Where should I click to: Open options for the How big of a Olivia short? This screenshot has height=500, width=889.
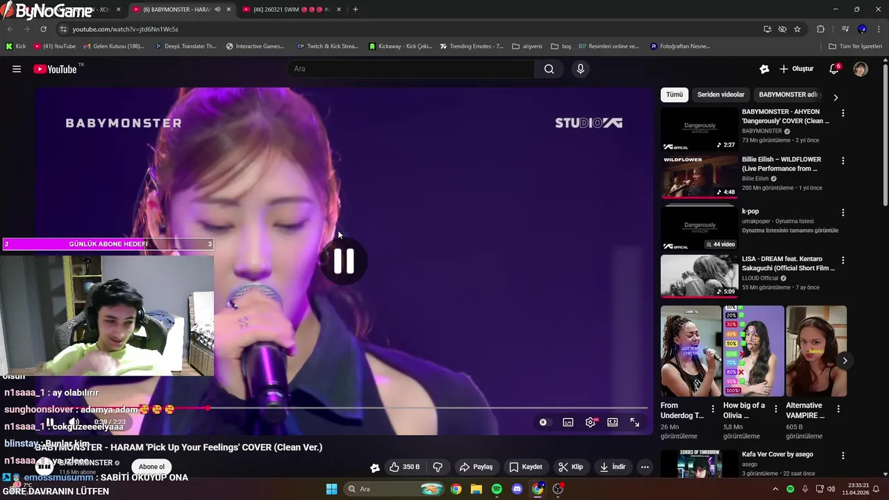(x=775, y=409)
